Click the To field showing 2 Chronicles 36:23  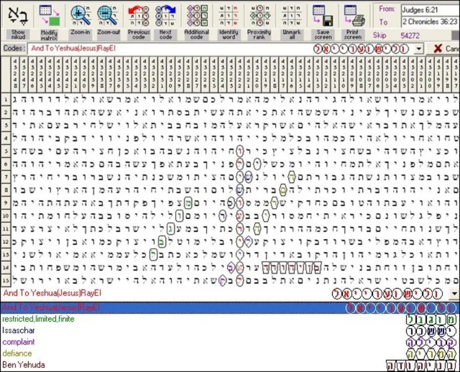pos(430,22)
